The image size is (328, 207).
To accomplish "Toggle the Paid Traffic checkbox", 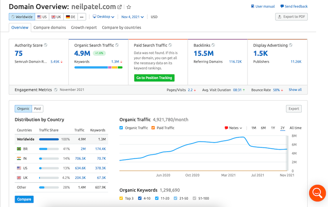I will click(153, 128).
